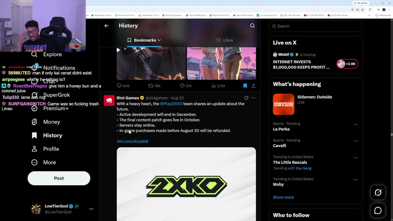Click the Post button
Screen dimensions: 393x221
[x=59, y=178]
